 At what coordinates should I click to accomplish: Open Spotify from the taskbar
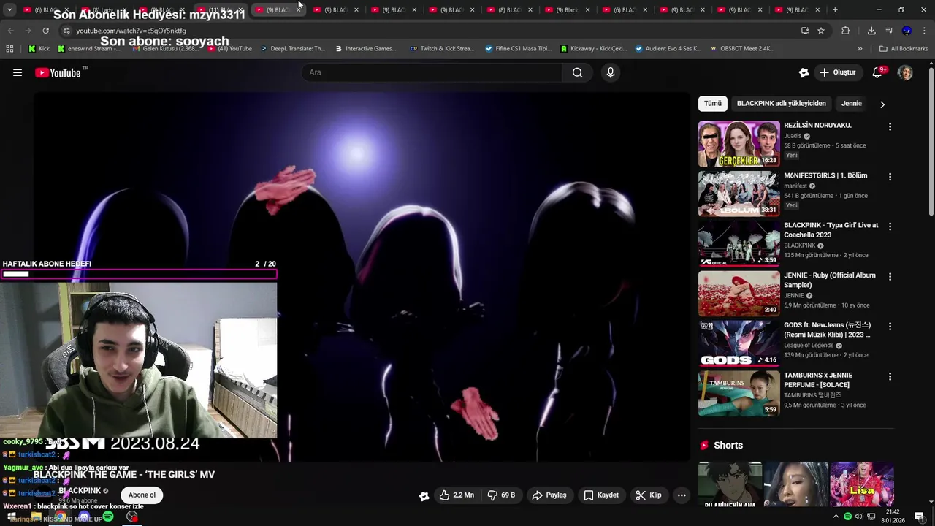(108, 517)
